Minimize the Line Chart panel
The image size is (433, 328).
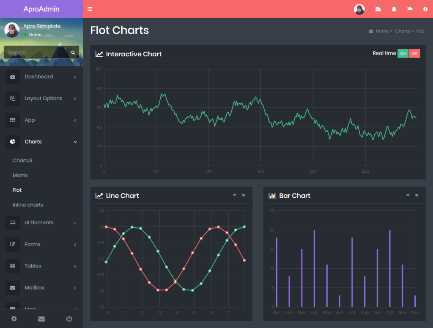click(x=234, y=195)
